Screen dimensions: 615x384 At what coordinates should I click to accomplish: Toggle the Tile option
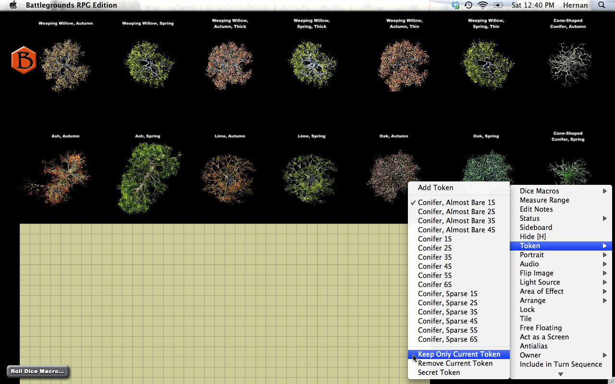[x=561, y=319]
